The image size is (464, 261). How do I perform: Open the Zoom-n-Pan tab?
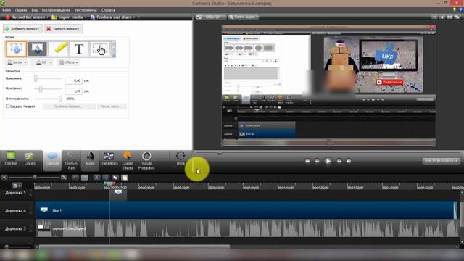tap(71, 161)
